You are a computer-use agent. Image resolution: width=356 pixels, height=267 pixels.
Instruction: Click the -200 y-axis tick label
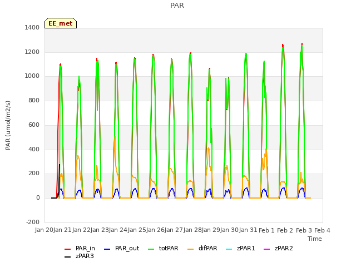33,222
